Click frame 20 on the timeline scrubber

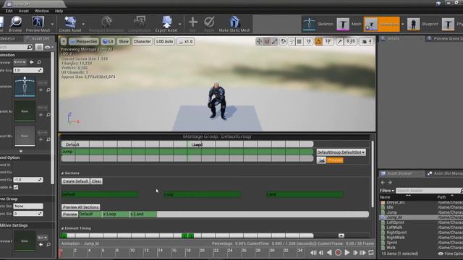(x=202, y=251)
